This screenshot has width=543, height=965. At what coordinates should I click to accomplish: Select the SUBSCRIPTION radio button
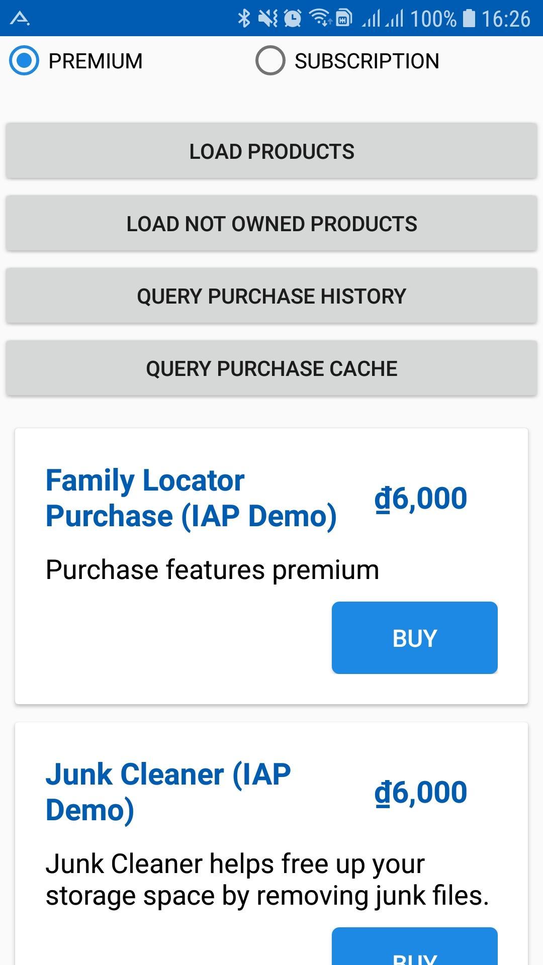coord(270,61)
